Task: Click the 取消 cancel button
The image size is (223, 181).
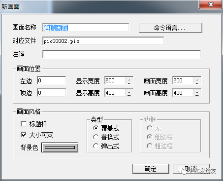Action: (x=191, y=169)
